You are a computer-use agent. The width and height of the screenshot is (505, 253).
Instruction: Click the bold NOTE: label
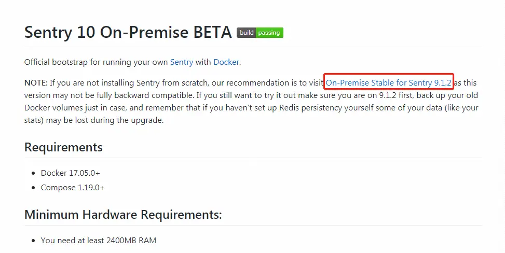[36, 83]
